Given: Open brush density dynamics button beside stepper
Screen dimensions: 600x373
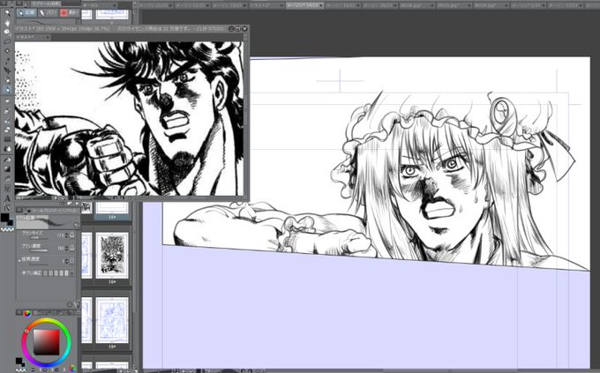Looking at the screenshot, I should (72, 249).
